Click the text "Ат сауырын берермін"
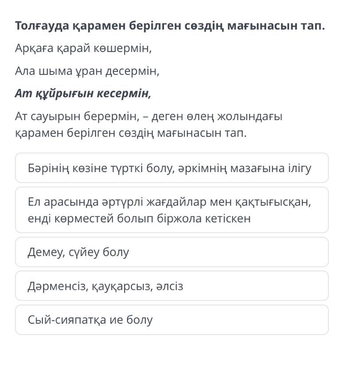The image size is (343, 367). click(78, 117)
